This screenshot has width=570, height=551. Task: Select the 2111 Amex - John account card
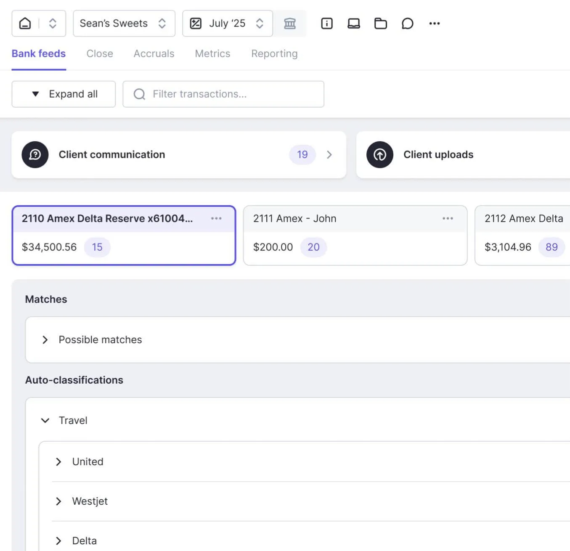click(x=355, y=235)
